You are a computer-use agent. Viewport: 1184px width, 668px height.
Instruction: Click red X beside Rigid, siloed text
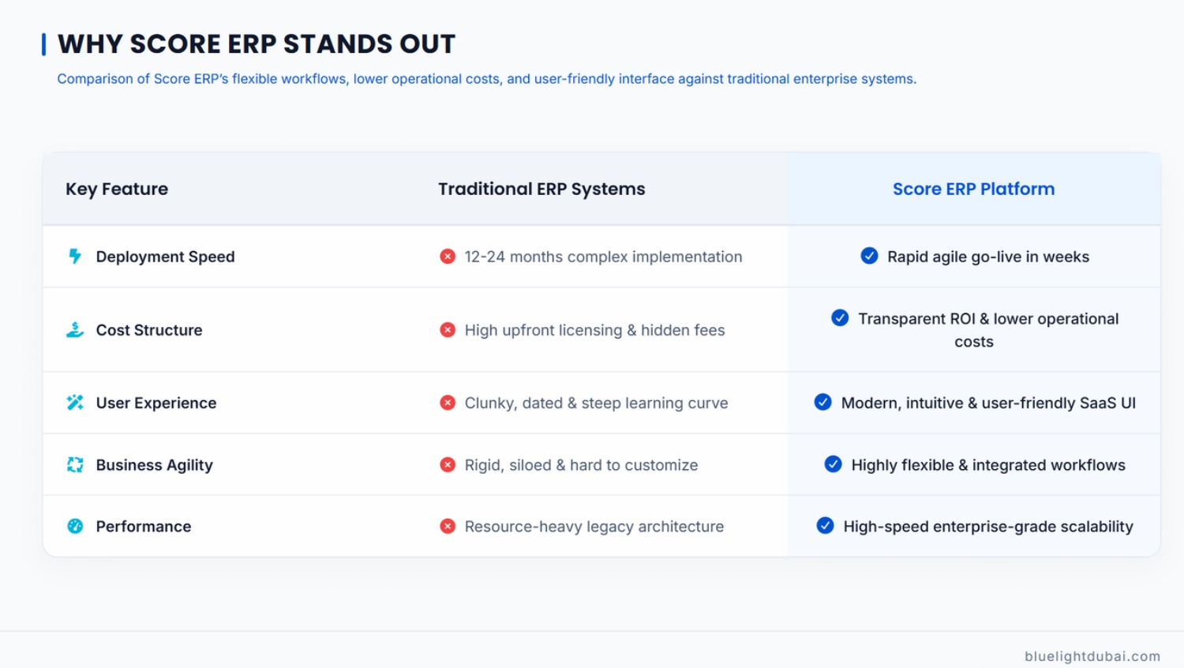tap(448, 464)
